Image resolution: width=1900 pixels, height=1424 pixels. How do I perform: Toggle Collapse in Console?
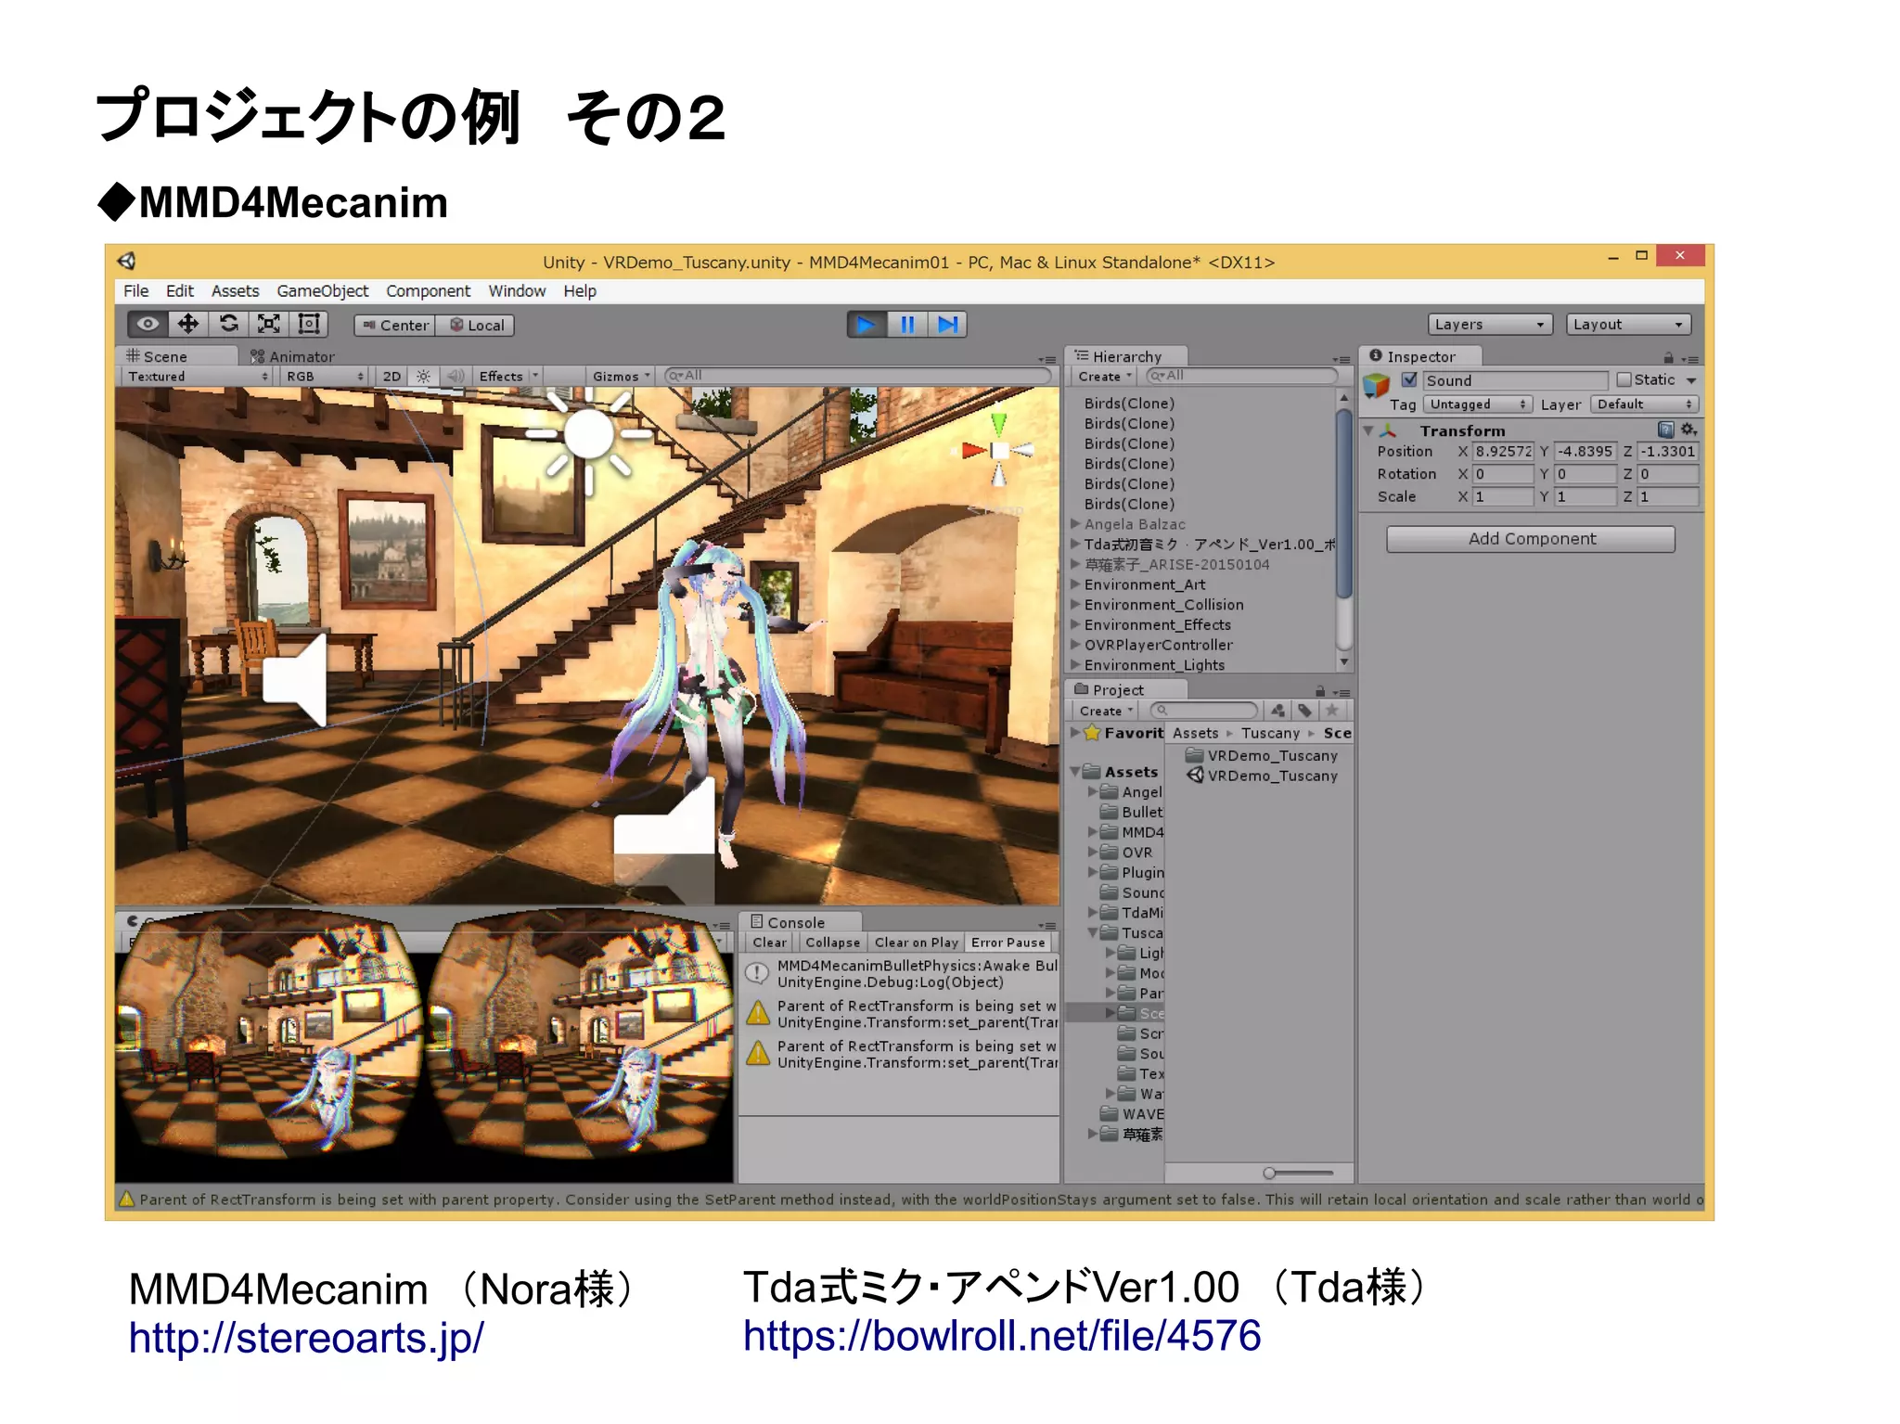832,943
